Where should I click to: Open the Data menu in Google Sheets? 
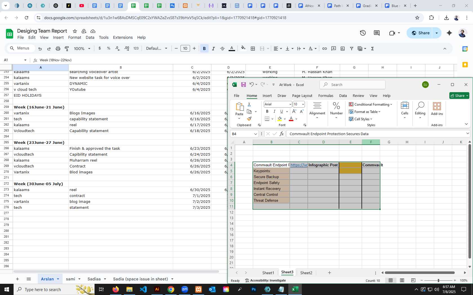pyautogui.click(x=90, y=37)
